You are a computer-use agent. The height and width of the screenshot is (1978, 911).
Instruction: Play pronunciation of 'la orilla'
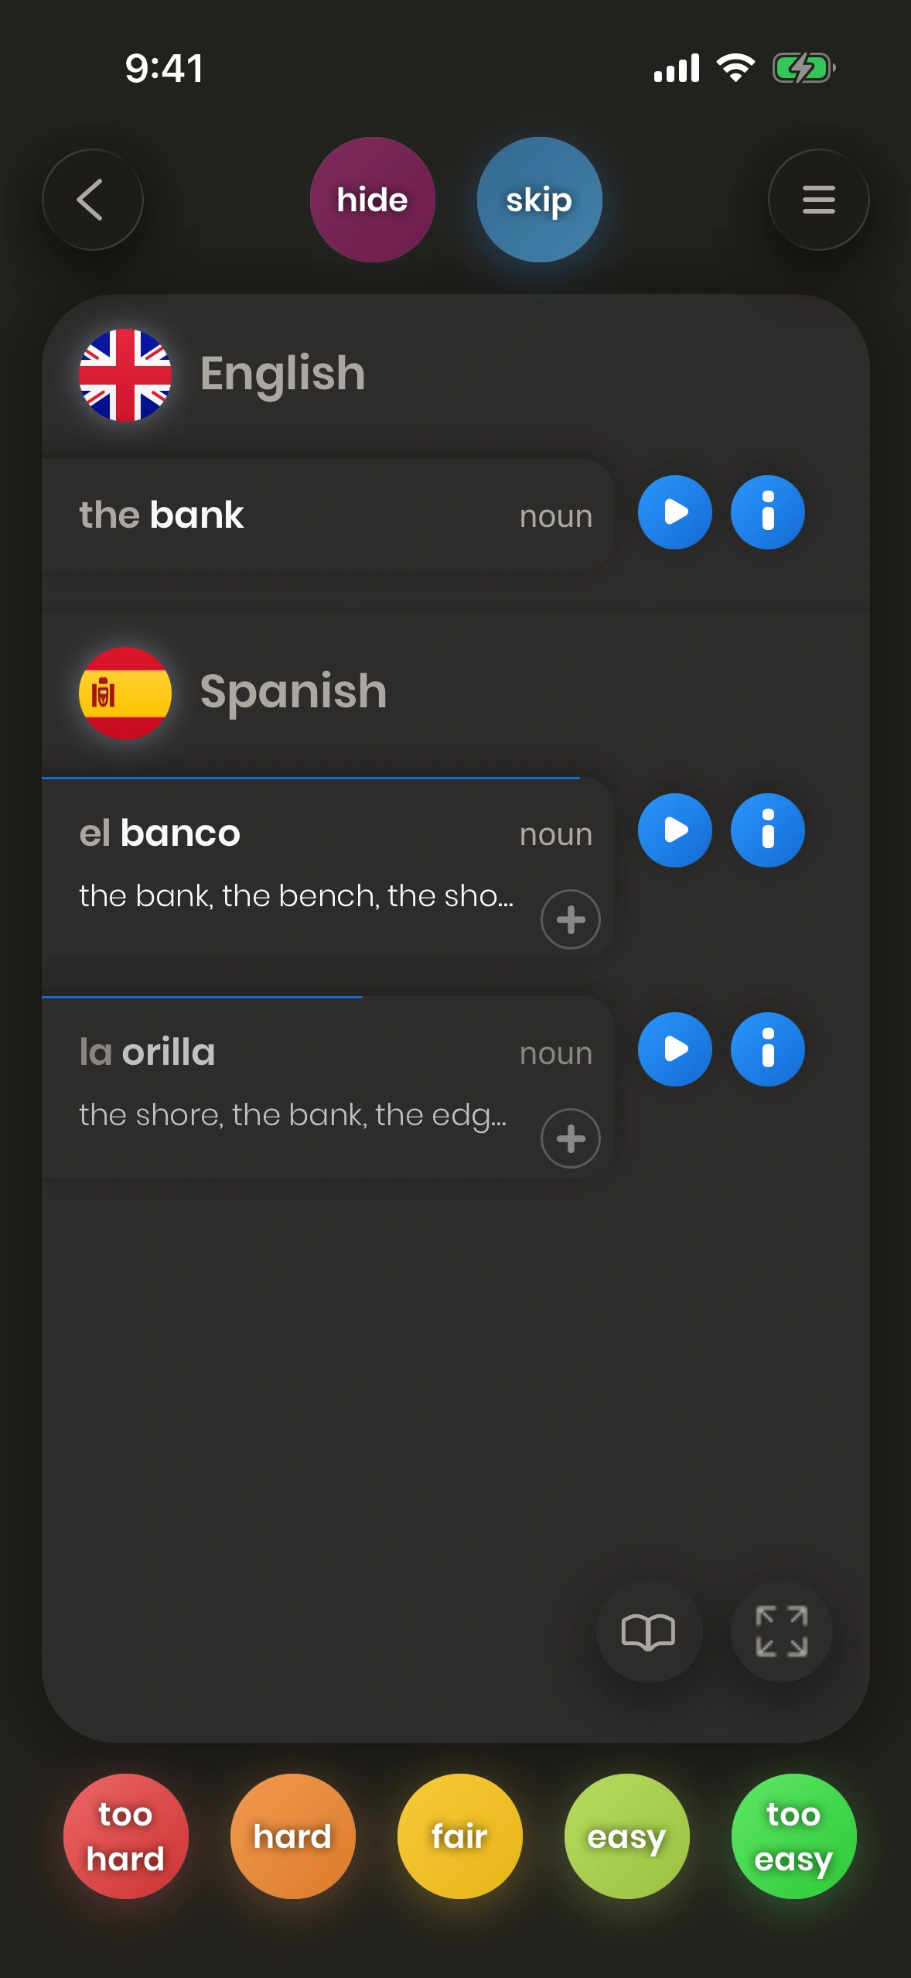tap(674, 1049)
